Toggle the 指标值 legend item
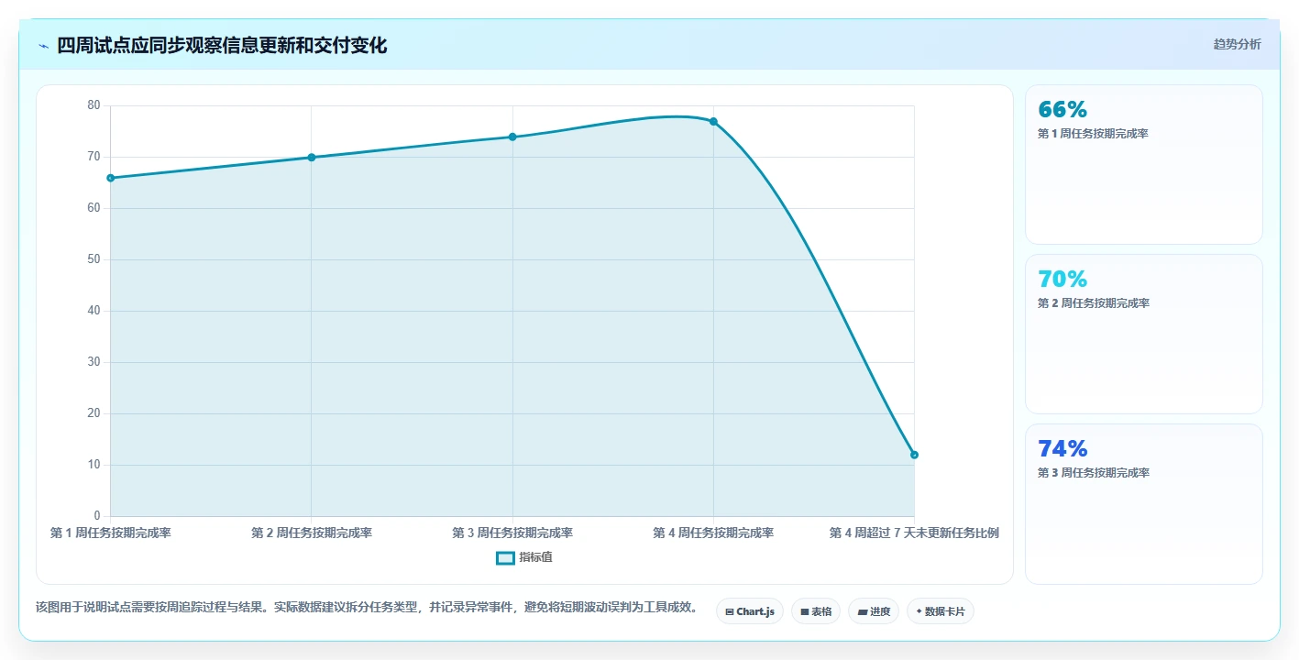 click(524, 557)
